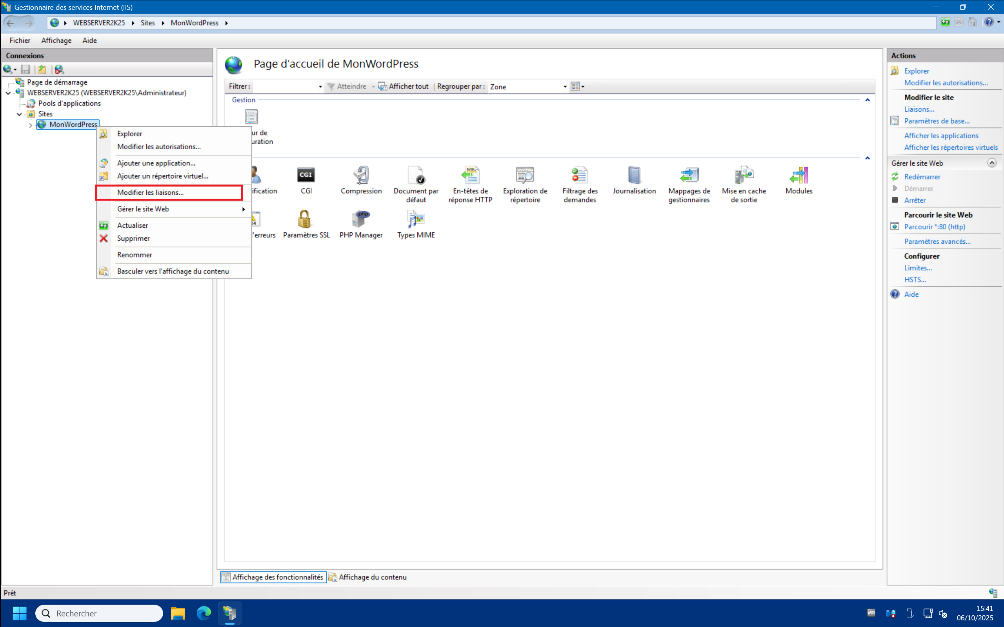Open the Compression feature icon
Viewport: 1004px width, 627px height.
(361, 176)
